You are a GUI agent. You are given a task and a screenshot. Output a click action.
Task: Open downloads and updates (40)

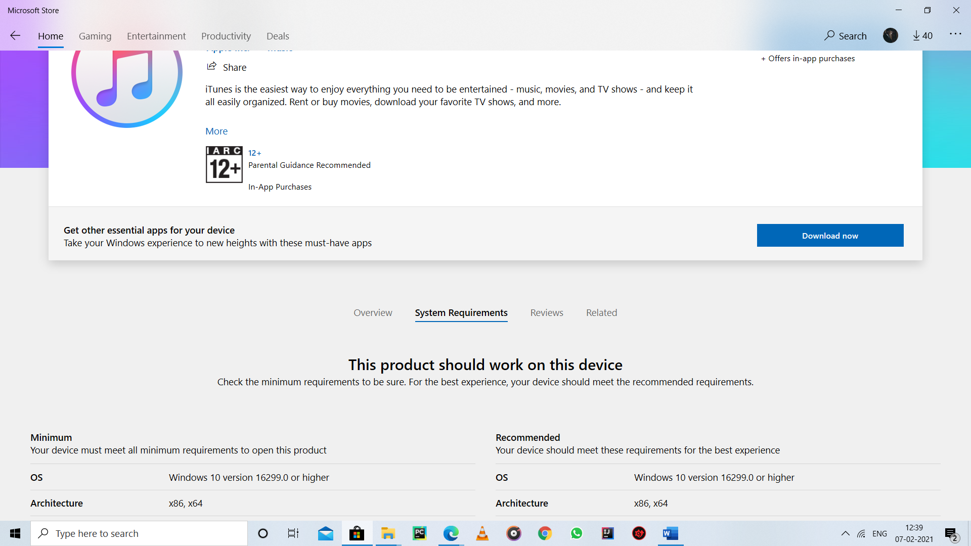coord(922,35)
